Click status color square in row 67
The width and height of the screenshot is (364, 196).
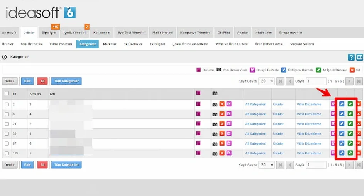point(198,143)
